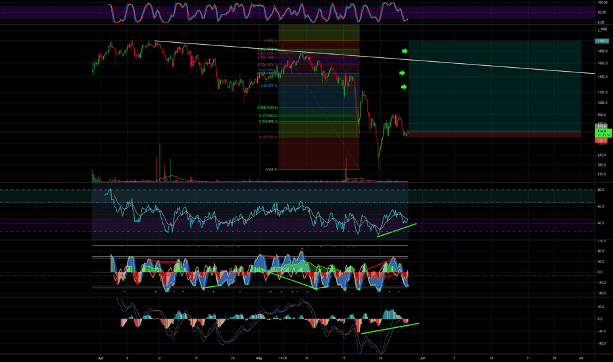Select the green divergence line on MACD pane

click(x=390, y=328)
